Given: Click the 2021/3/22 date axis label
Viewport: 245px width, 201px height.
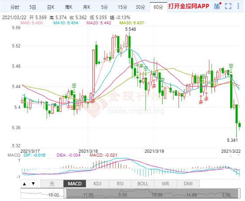Looking at the screenshot, I should pyautogui.click(x=231, y=151).
